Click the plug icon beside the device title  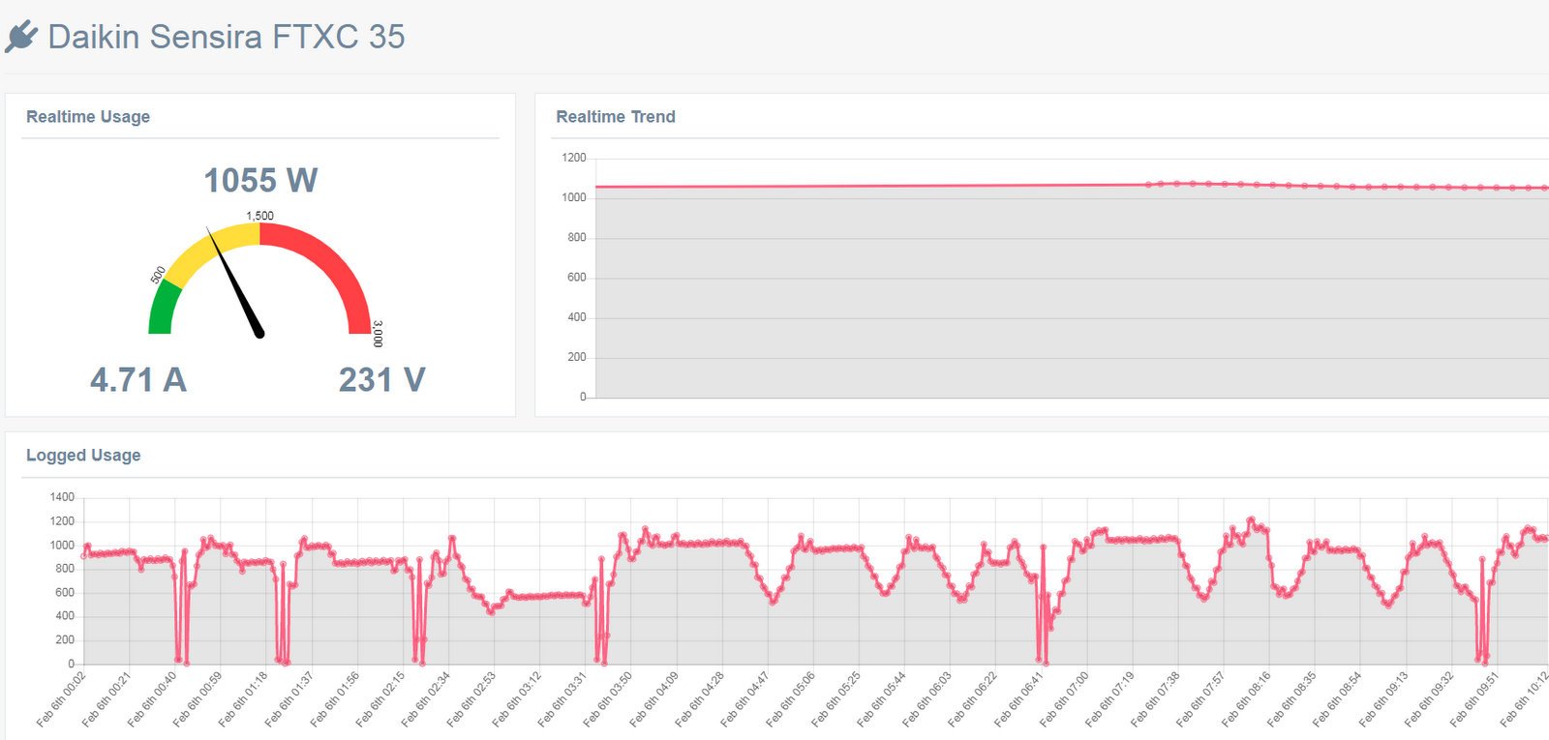[20, 37]
